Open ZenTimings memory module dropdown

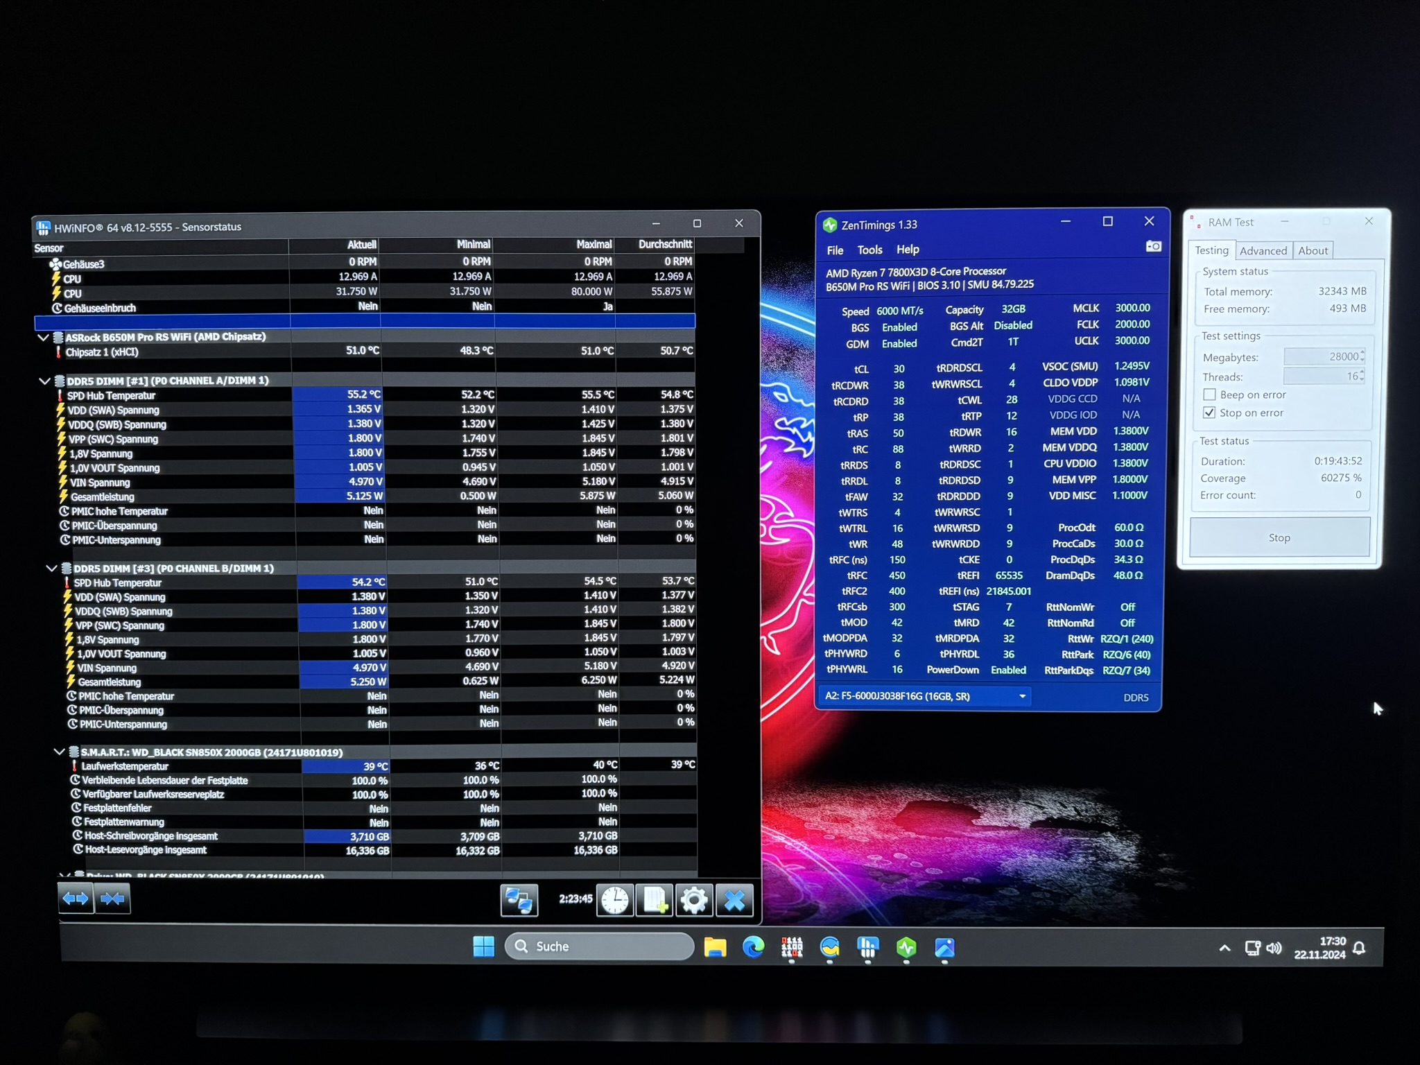pos(1022,696)
